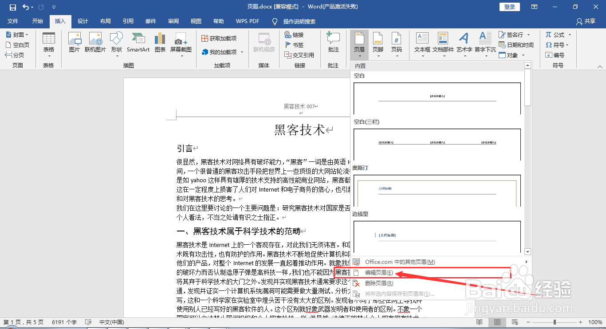
Task: Switch to the WPS PDF tab
Action: pyautogui.click(x=248, y=21)
